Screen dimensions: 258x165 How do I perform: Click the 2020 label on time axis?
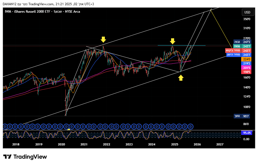(x=61, y=144)
